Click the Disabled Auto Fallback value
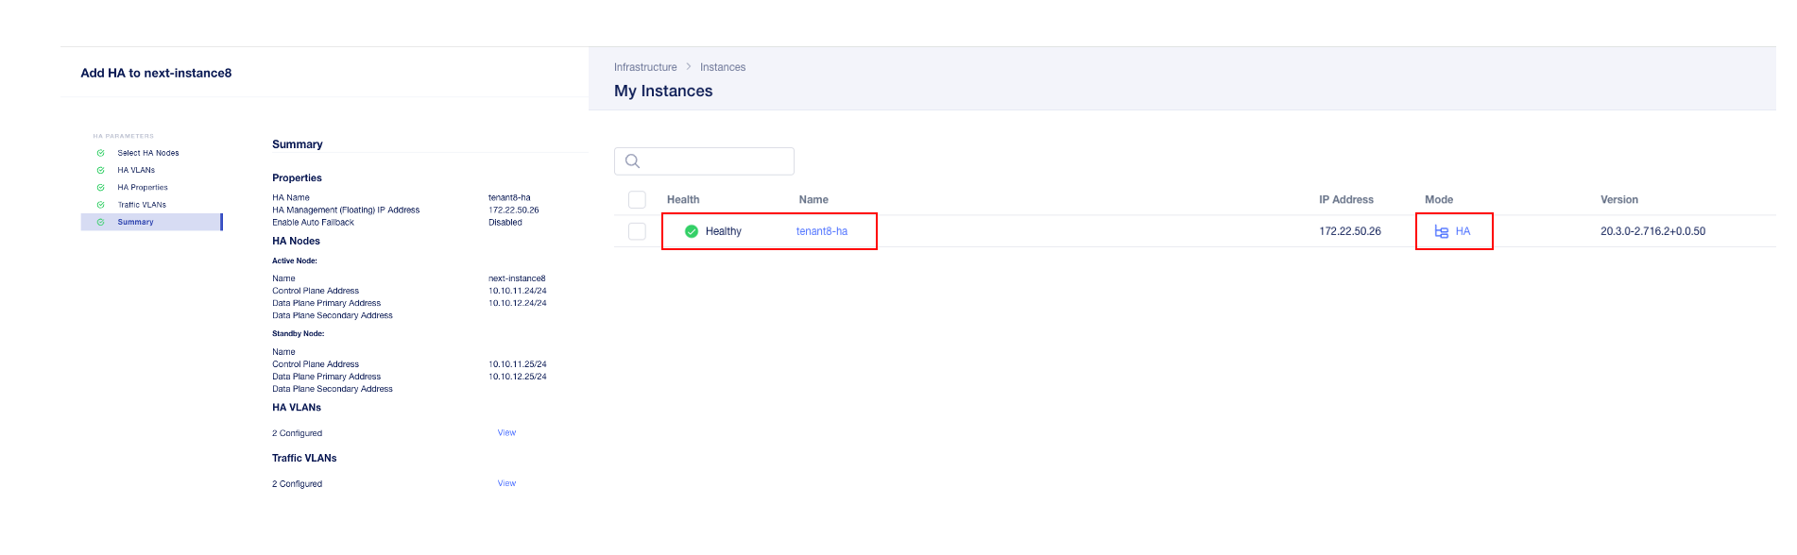Screen dimensions: 1797x555 505,223
